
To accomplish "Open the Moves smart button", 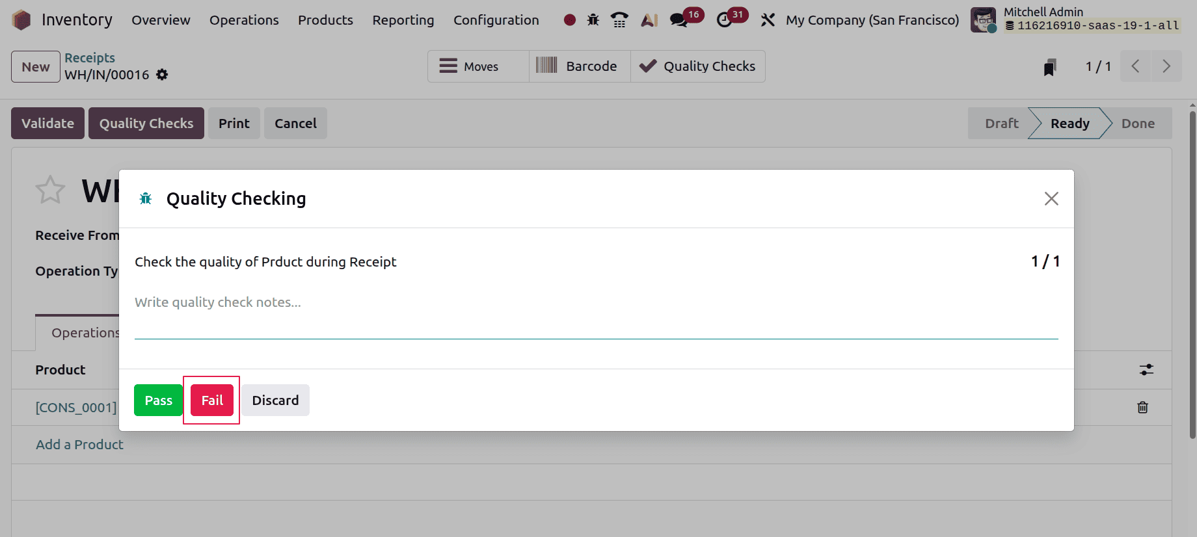I will point(478,66).
